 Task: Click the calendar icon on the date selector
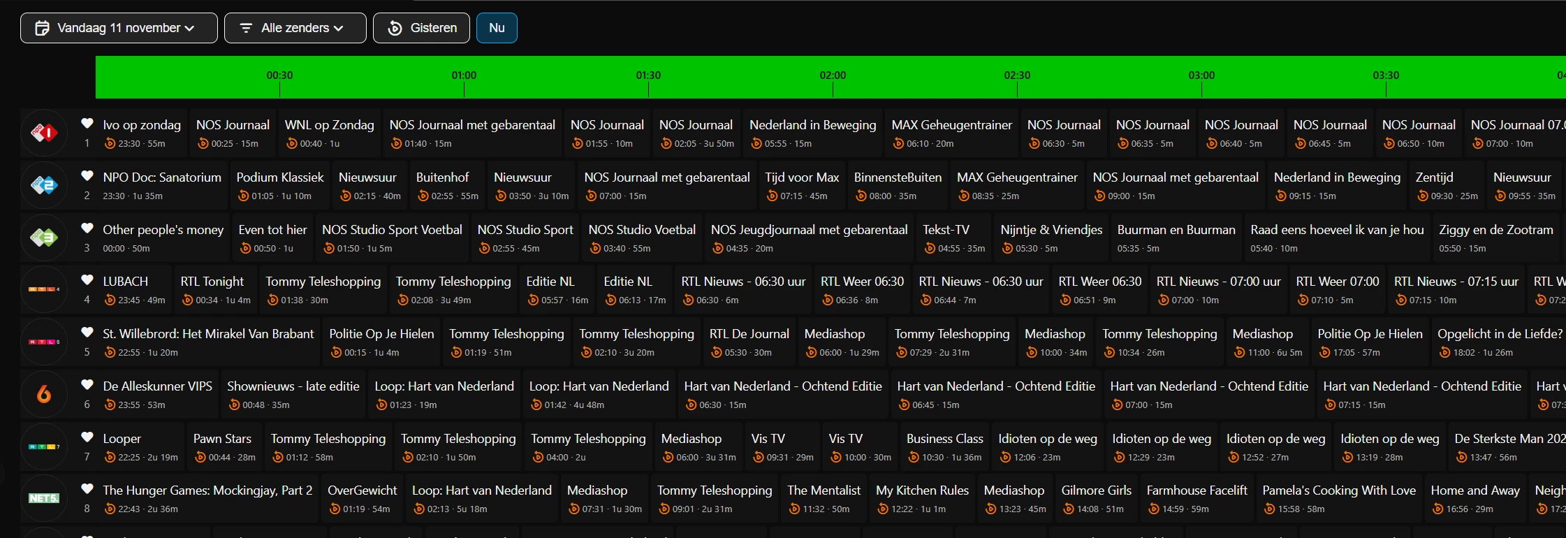coord(42,28)
